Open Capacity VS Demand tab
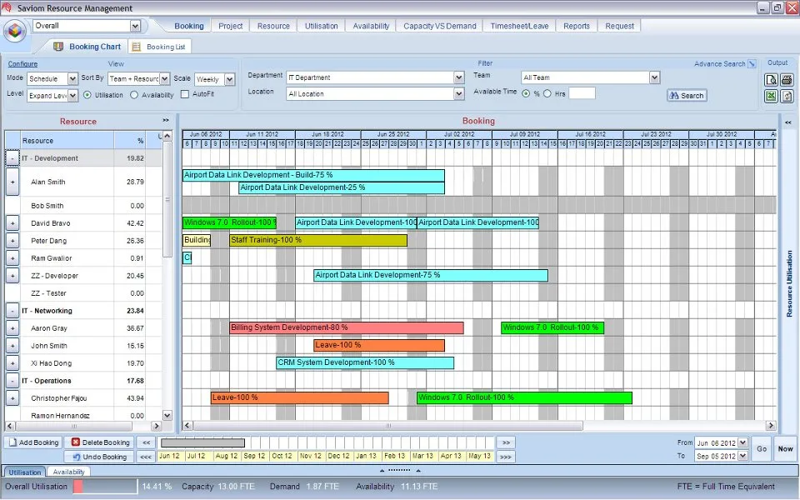The image size is (800, 500). point(440,26)
